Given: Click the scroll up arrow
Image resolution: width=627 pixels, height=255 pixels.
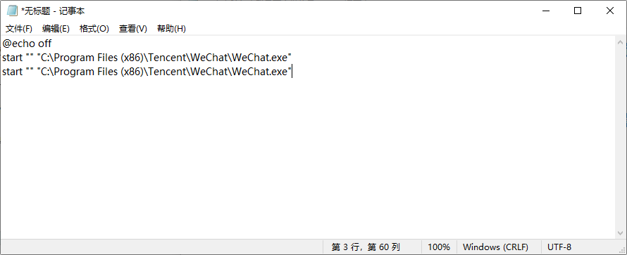Looking at the screenshot, I should point(620,42).
